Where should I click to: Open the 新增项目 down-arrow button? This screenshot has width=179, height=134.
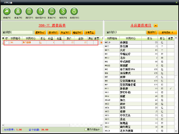click(x=167, y=32)
